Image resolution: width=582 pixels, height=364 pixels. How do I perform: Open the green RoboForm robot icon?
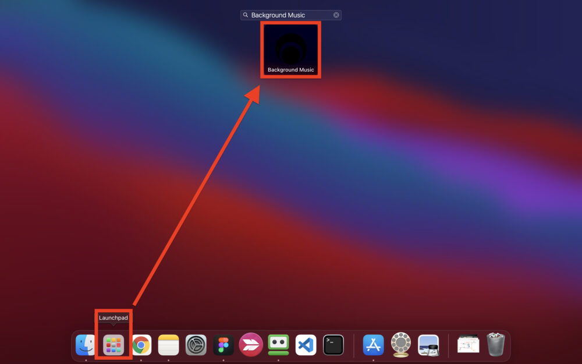tap(278, 345)
